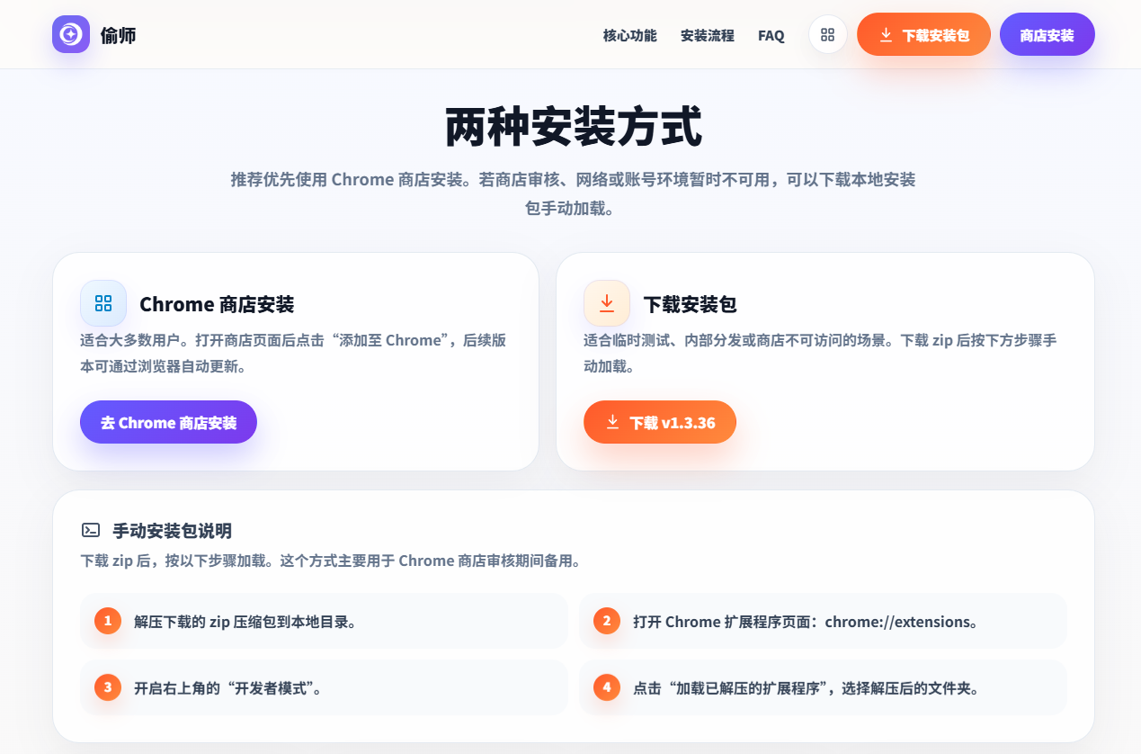Click the grid apps icon button in navbar
Image resolution: width=1141 pixels, height=754 pixels.
[x=828, y=35]
